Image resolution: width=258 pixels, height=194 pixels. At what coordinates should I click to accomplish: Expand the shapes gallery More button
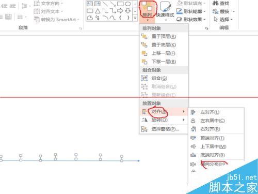point(135,18)
